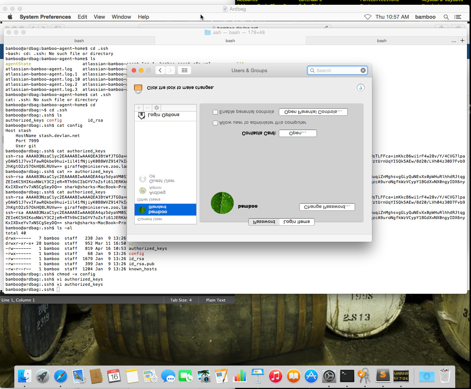Open Maps from the Dock
This screenshot has height=389, width=471.
(150, 376)
